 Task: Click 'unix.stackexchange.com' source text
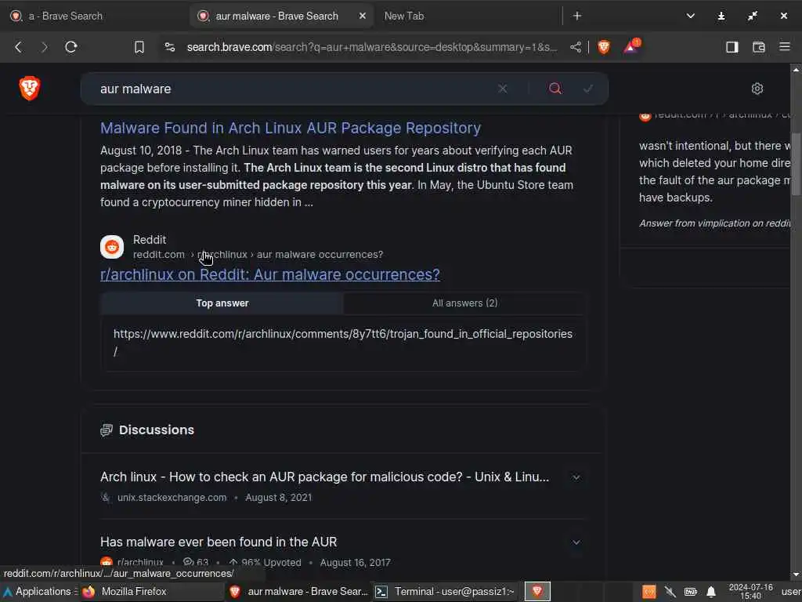[172, 498]
